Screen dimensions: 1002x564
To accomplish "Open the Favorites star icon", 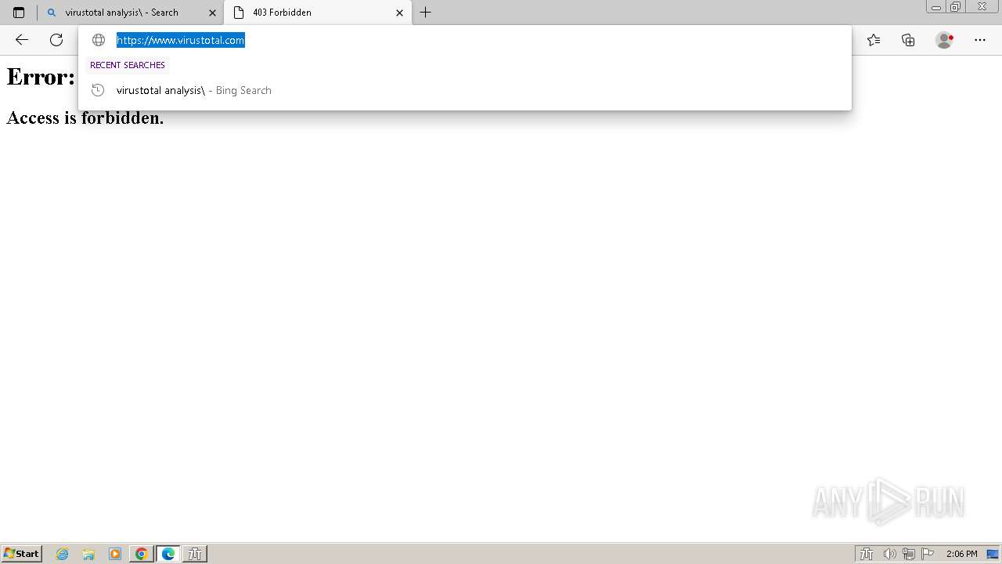I will tap(874, 40).
